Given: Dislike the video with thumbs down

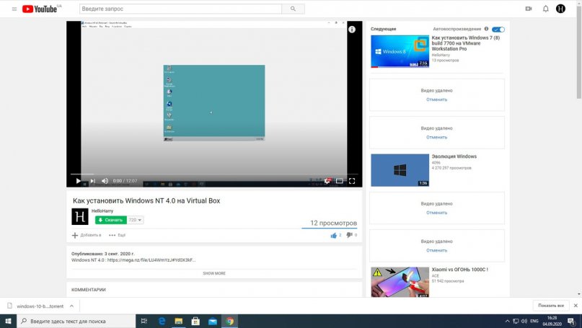Looking at the screenshot, I should click(349, 235).
